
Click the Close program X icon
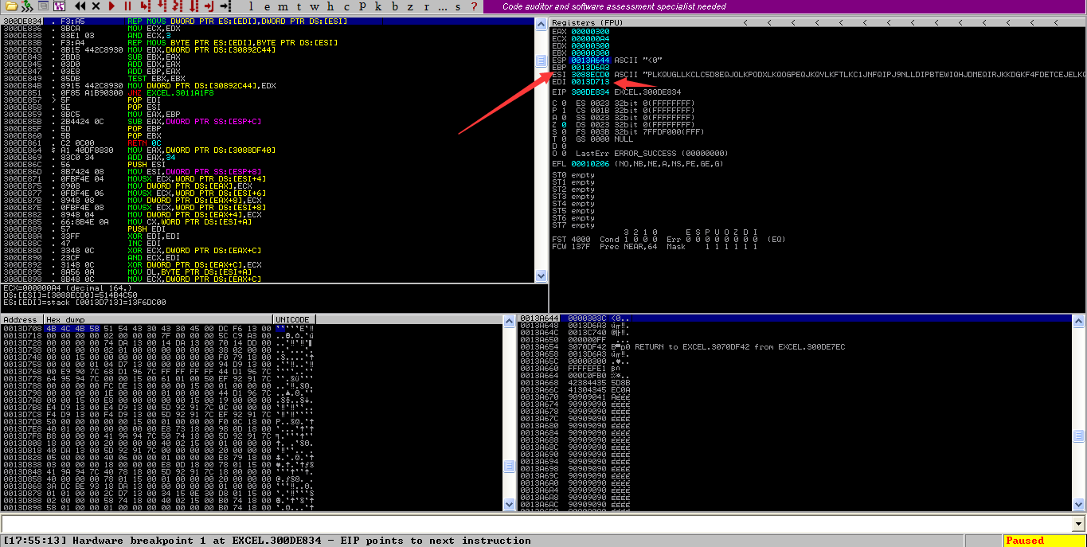[96, 6]
